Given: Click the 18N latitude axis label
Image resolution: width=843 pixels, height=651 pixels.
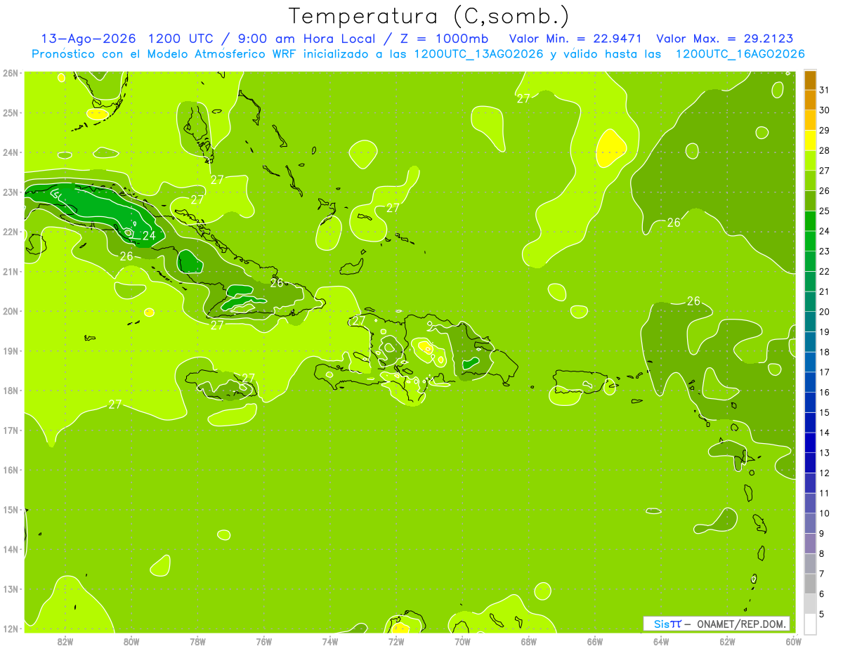Looking at the screenshot, I should [x=10, y=390].
